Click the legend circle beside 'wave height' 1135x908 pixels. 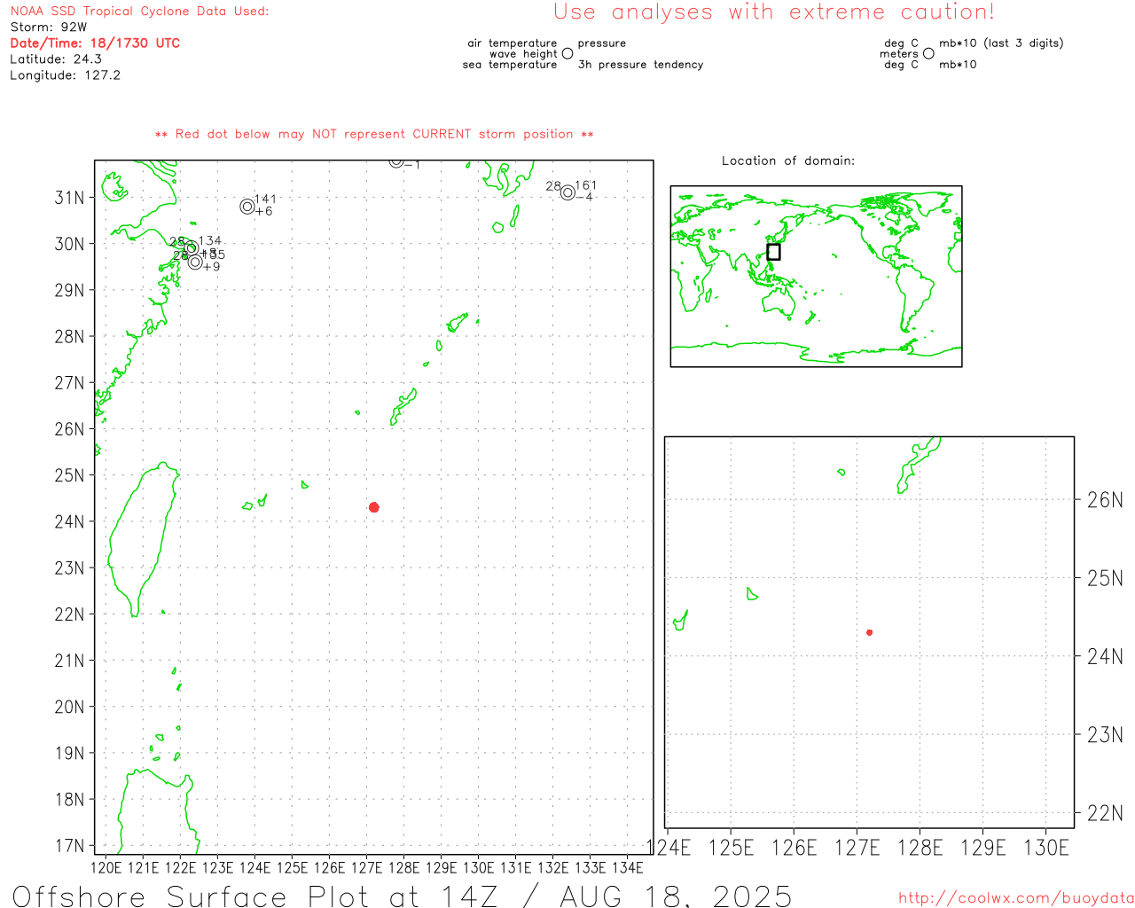click(x=567, y=54)
